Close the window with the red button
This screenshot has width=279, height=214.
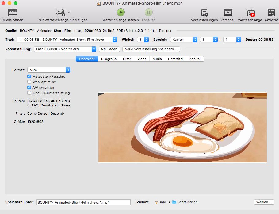click(3, 3)
